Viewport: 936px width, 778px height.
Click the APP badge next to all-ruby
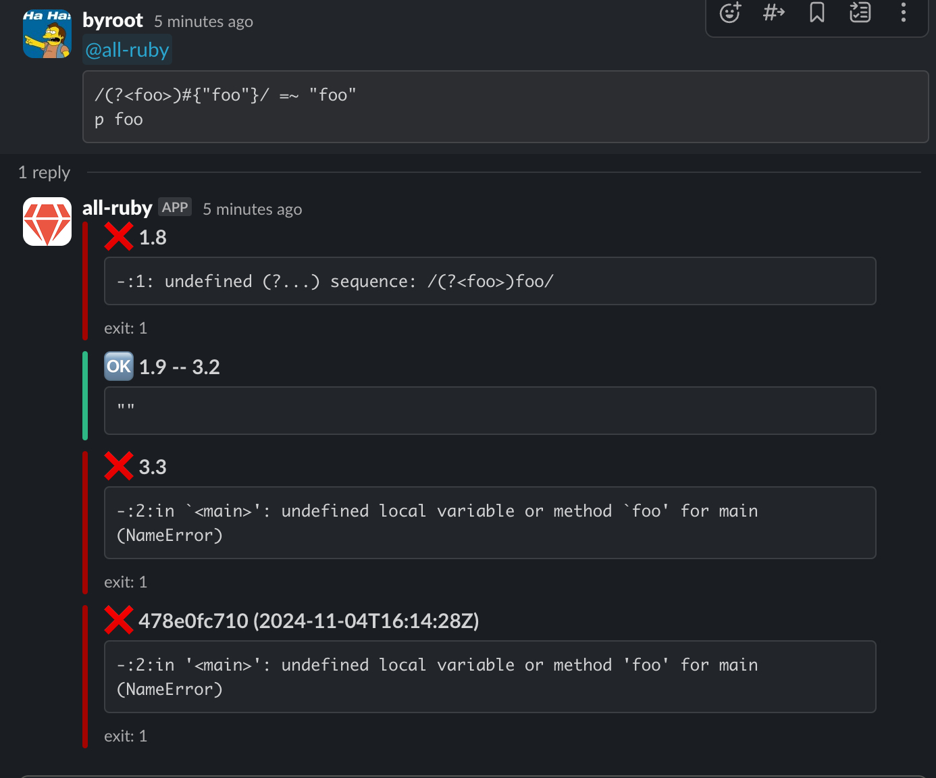pos(175,207)
